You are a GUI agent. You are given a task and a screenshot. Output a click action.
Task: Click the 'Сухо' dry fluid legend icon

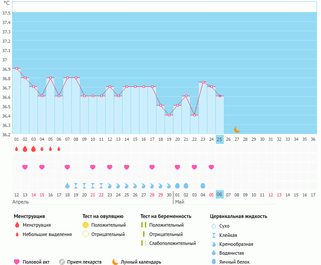(214, 226)
